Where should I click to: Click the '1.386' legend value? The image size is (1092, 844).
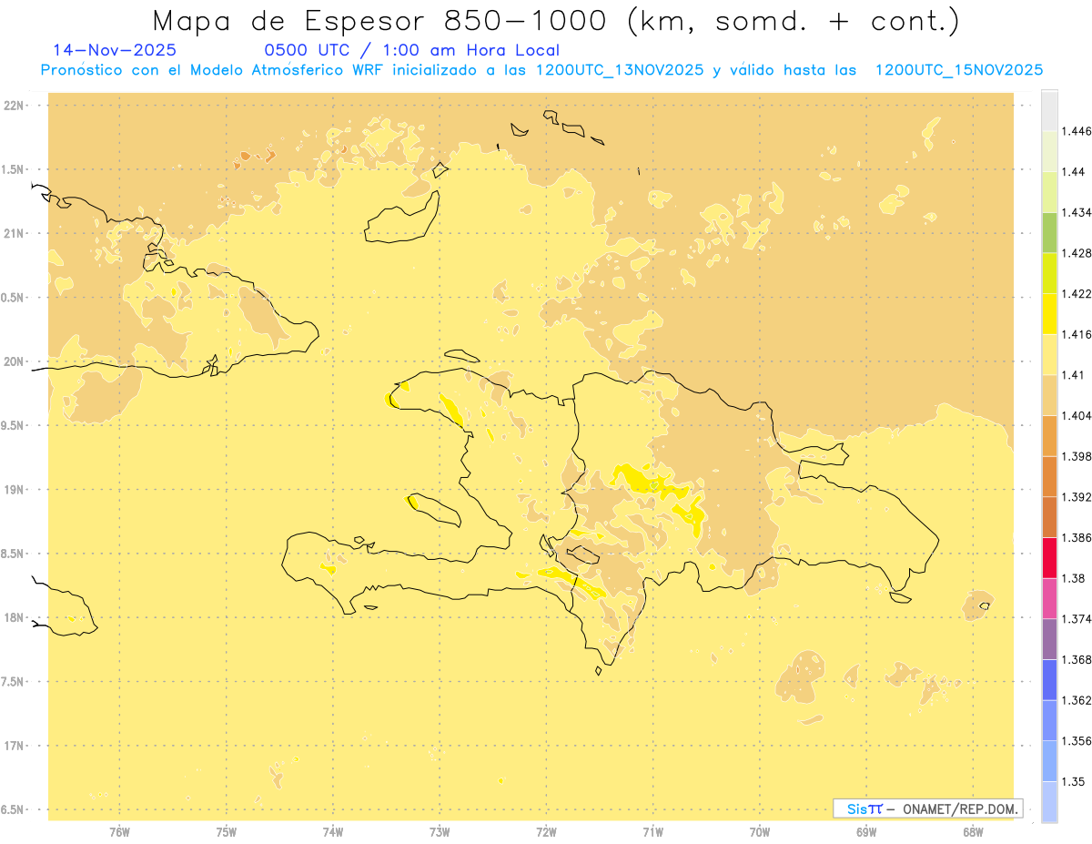coord(1076,538)
